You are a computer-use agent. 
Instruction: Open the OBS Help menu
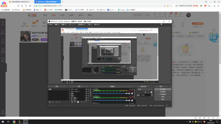pyautogui.click(x=97, y=25)
